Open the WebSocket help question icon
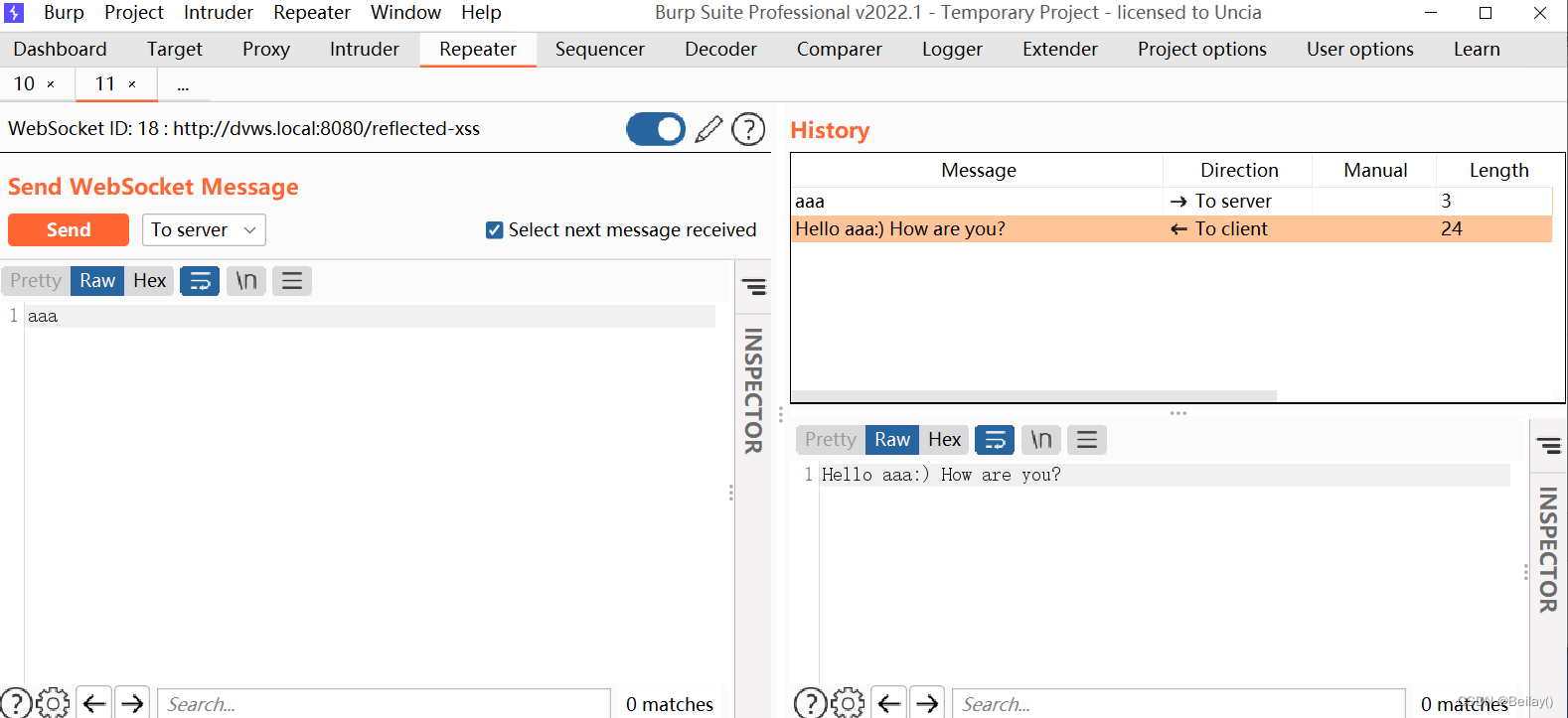The image size is (1568, 718). (748, 129)
